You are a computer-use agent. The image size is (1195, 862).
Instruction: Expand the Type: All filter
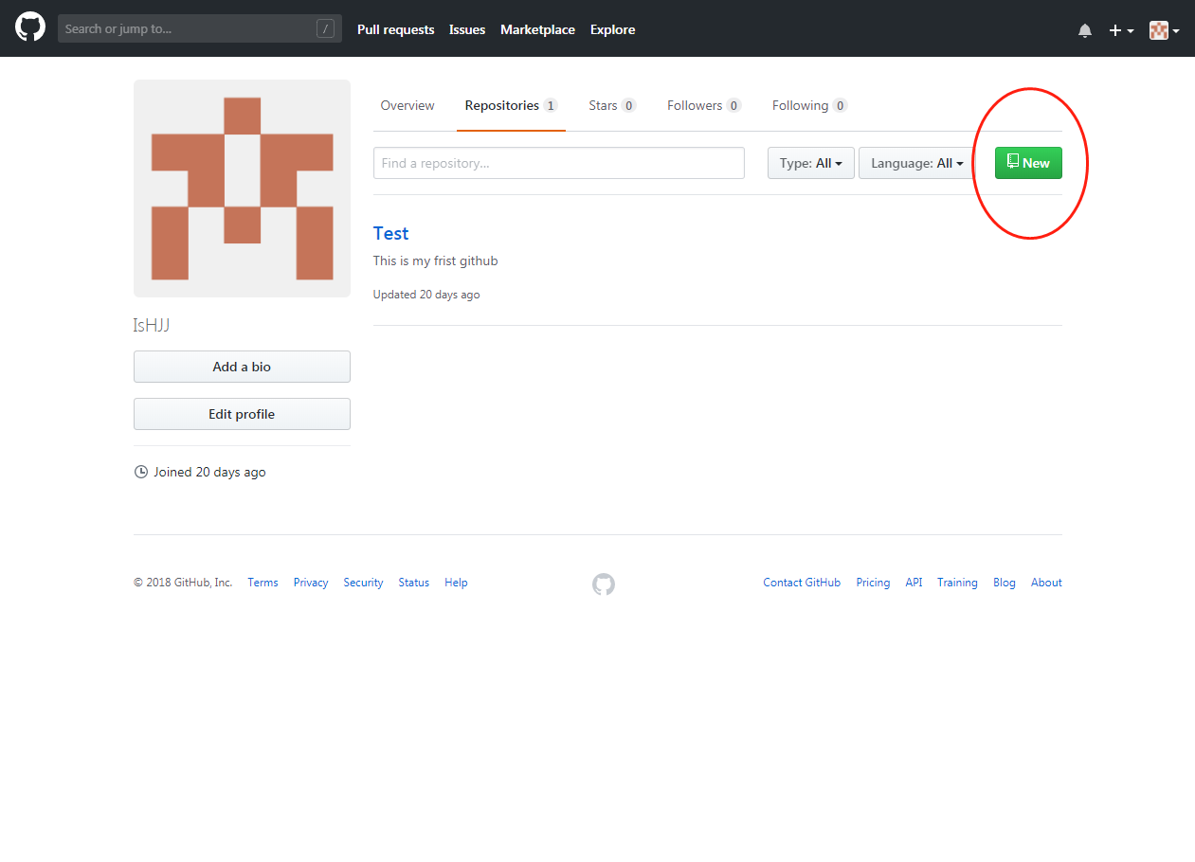811,163
